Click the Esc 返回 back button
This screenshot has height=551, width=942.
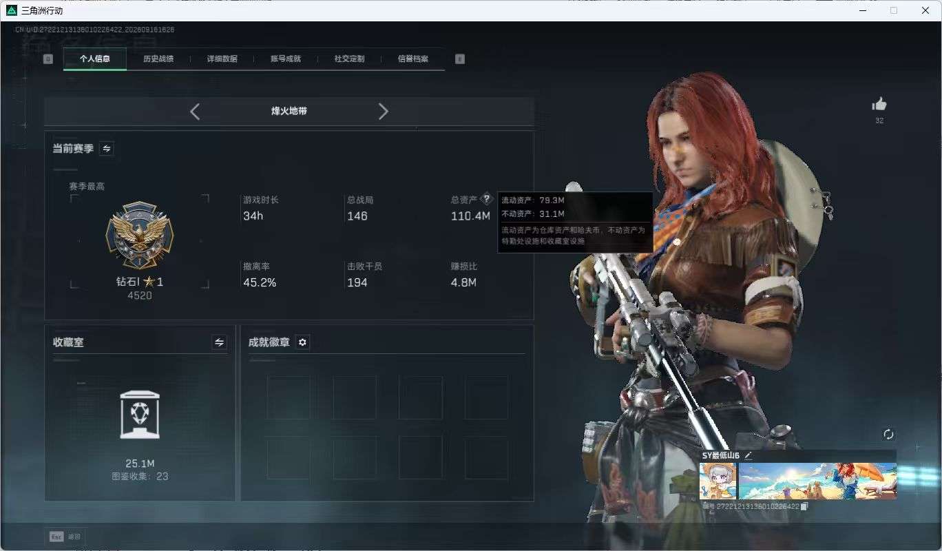click(65, 537)
